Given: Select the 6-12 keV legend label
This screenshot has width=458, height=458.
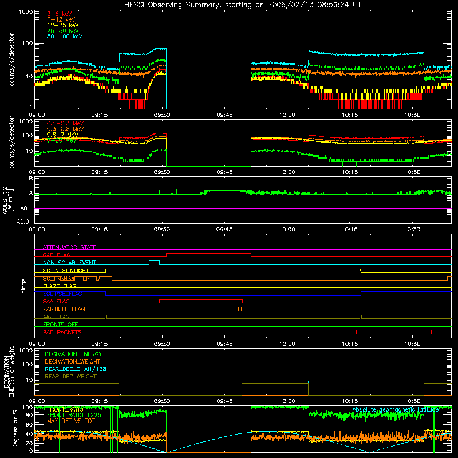Looking at the screenshot, I should [61, 19].
